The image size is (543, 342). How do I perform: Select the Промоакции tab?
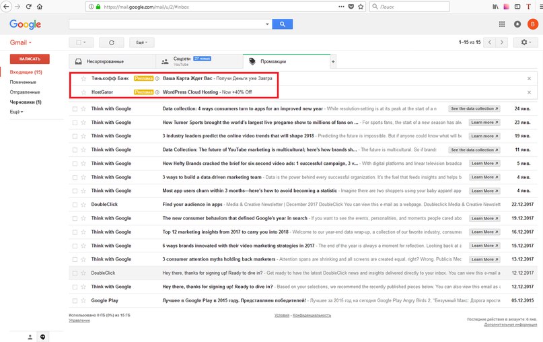point(287,61)
